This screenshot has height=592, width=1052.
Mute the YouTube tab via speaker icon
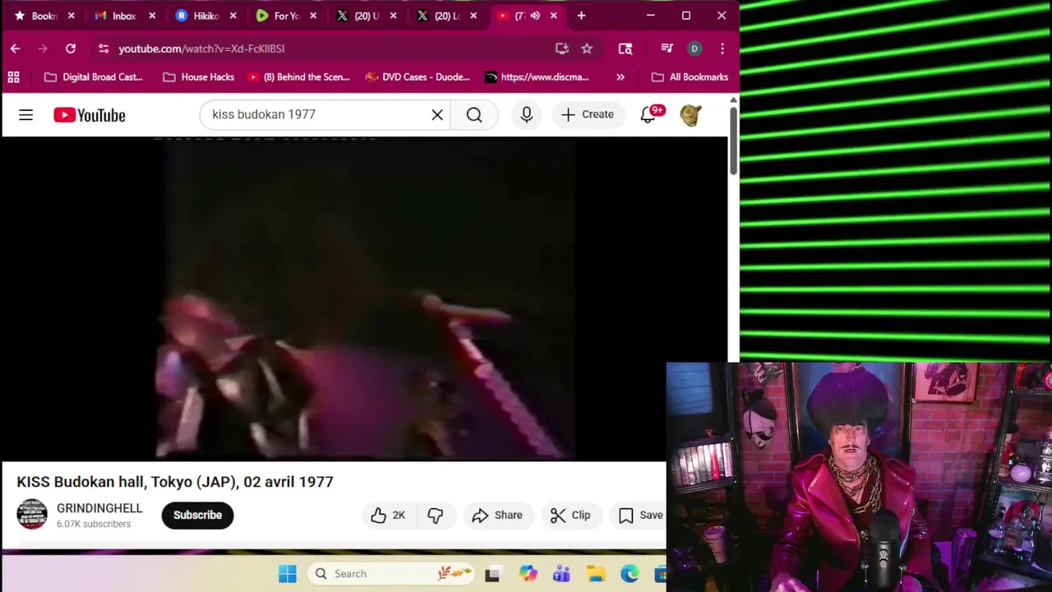(535, 16)
